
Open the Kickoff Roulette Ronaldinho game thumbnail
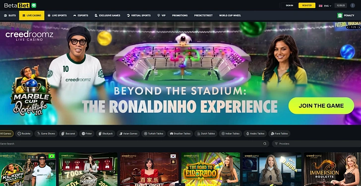28,169
